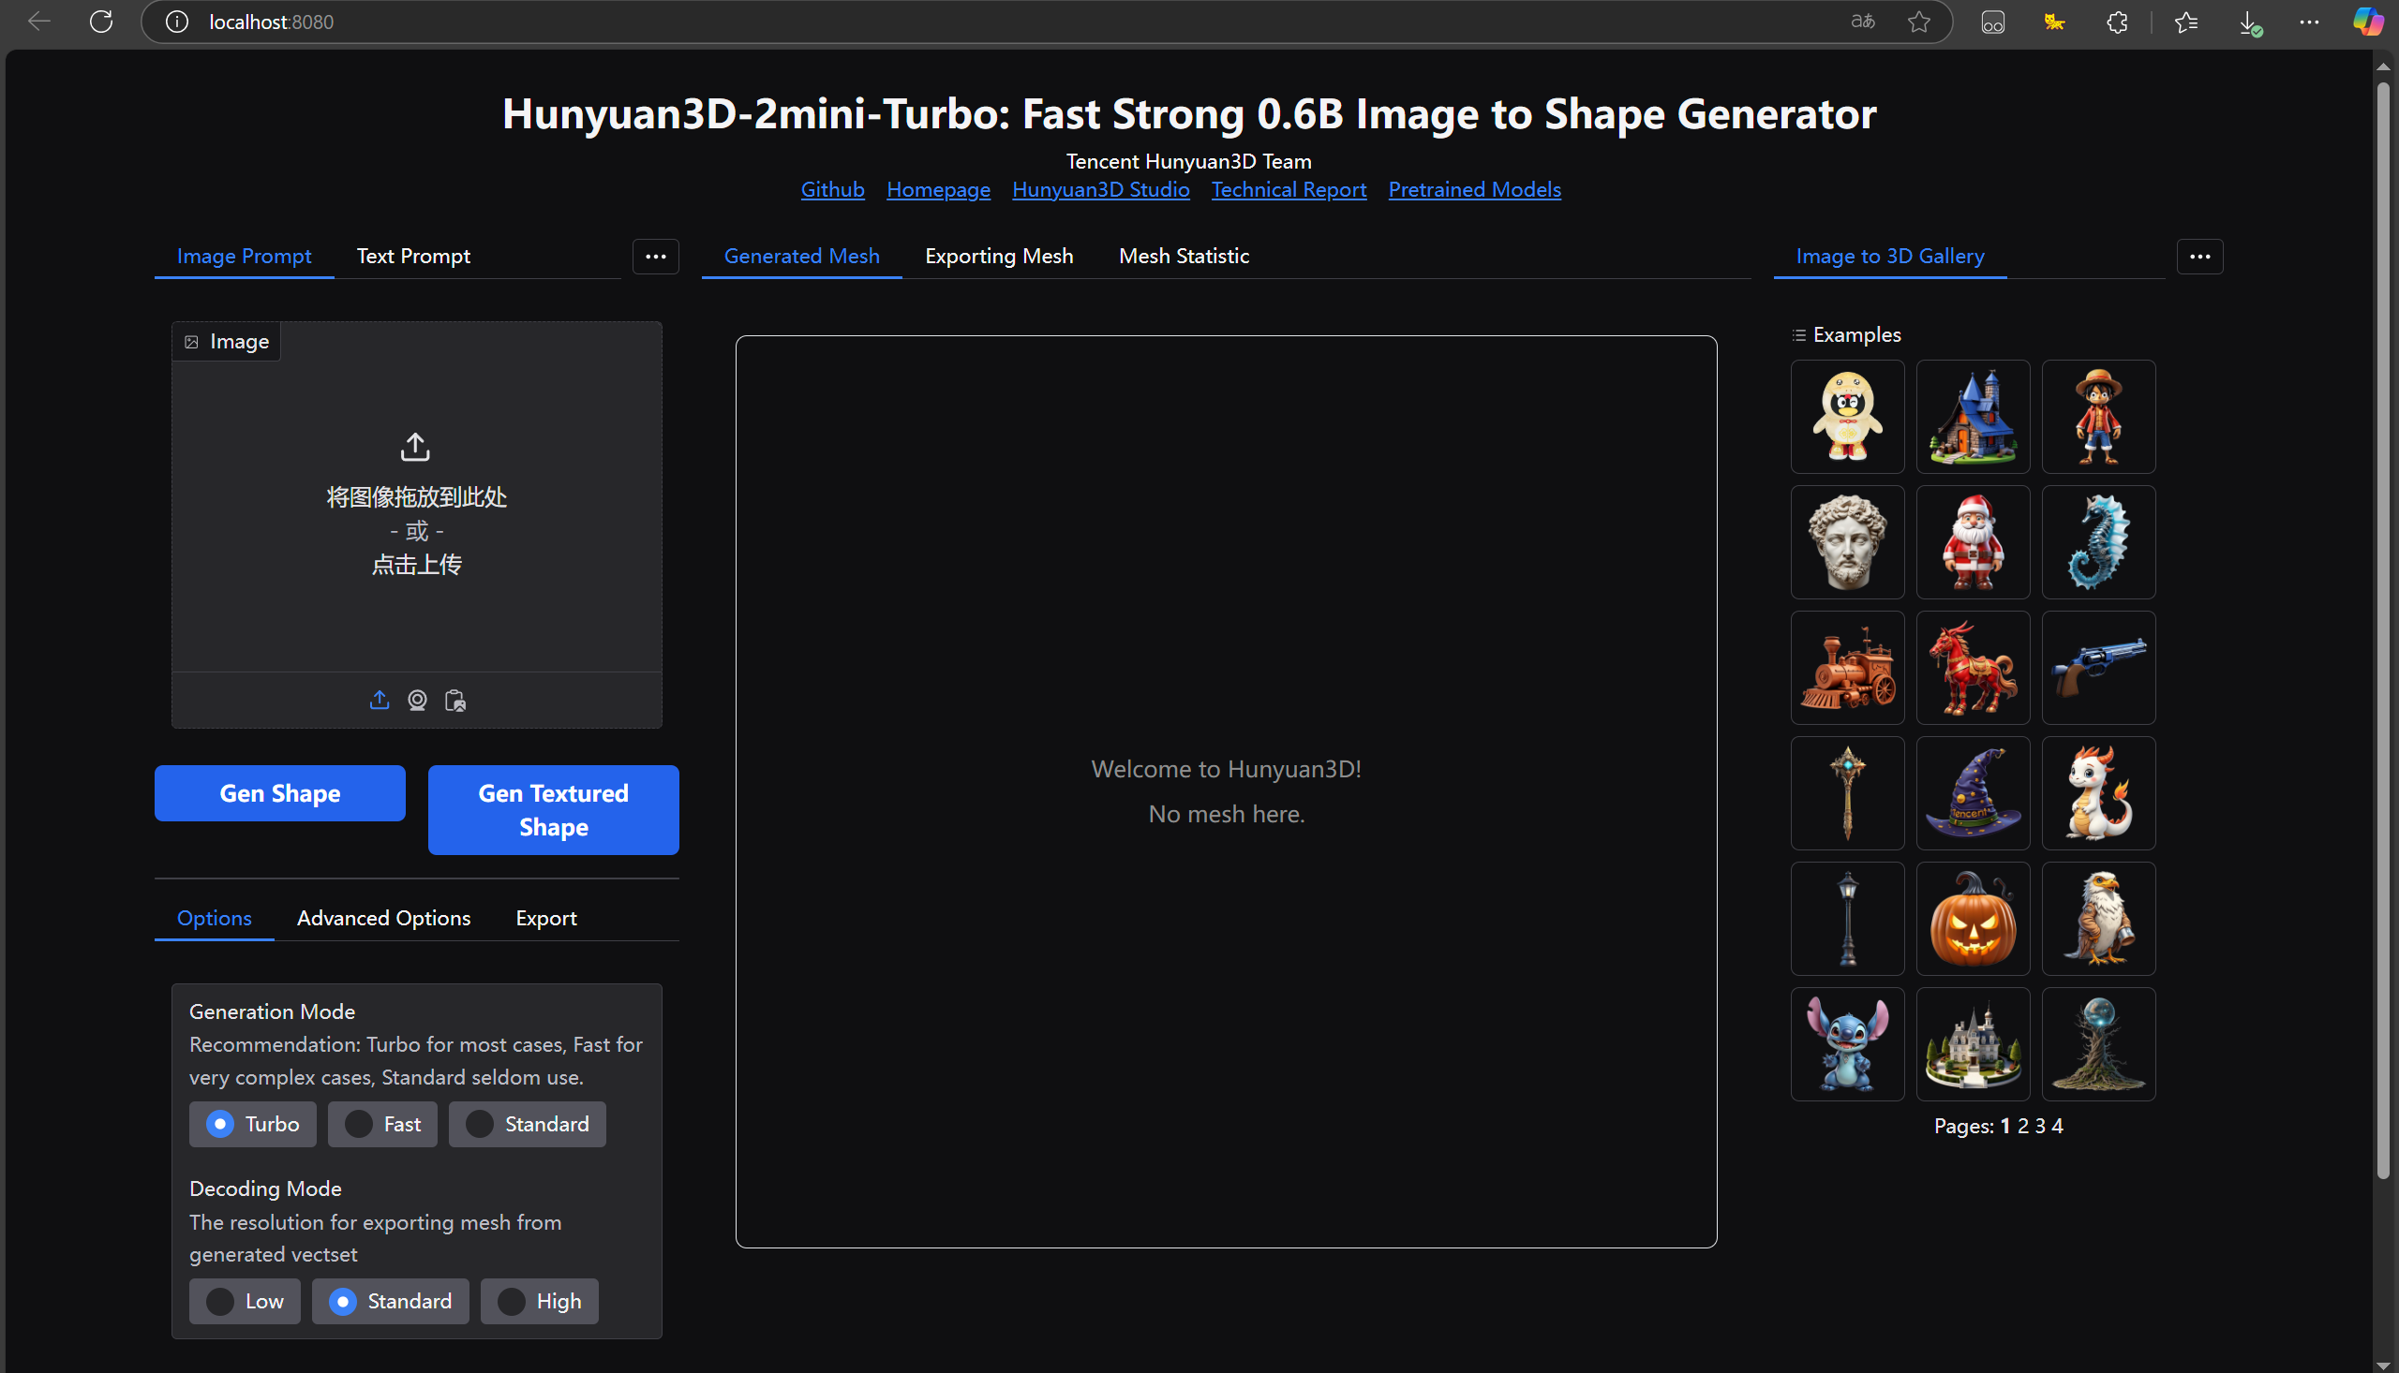Expand the overflow menu beside Image to 3D Gallery
The width and height of the screenshot is (2399, 1373).
coord(2199,257)
